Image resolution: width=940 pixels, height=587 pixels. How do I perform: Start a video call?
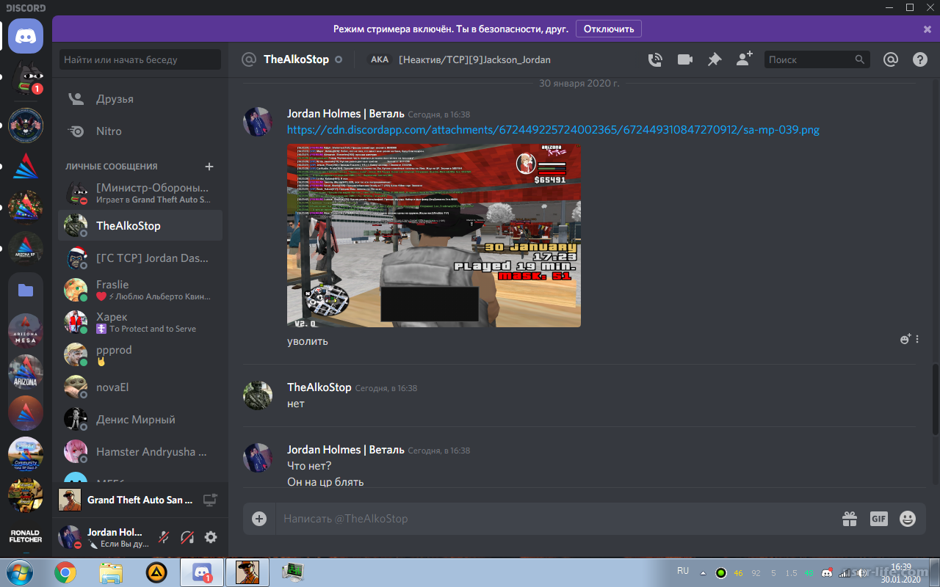(x=685, y=59)
